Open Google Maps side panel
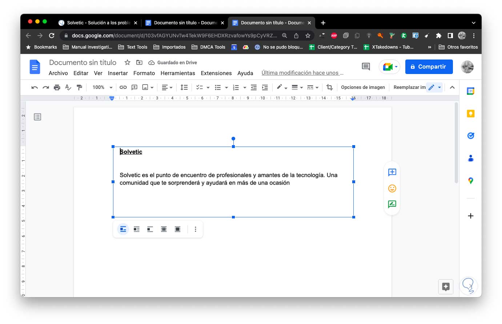The height and width of the screenshot is (324, 502). point(470,180)
